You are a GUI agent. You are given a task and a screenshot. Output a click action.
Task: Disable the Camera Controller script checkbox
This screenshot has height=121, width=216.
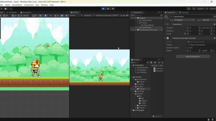[170, 38]
